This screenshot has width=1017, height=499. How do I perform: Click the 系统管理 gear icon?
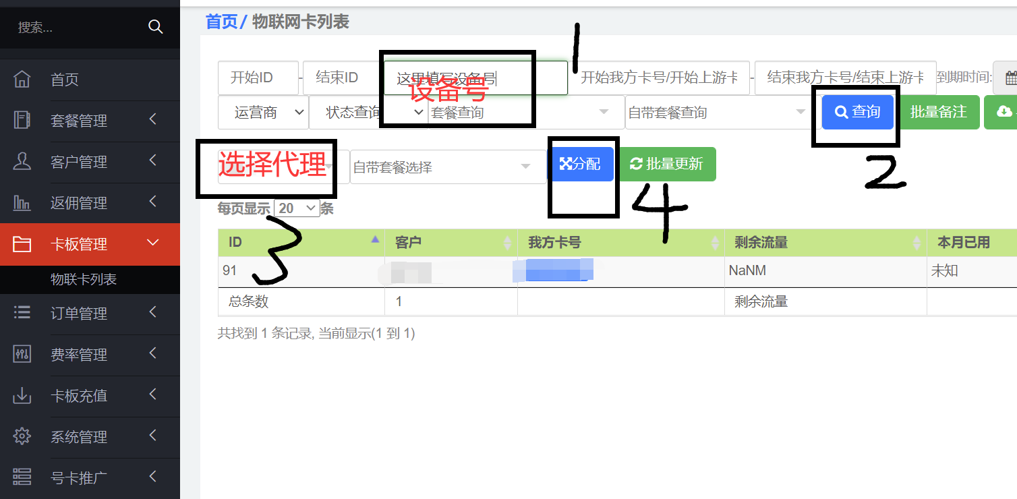tap(22, 437)
